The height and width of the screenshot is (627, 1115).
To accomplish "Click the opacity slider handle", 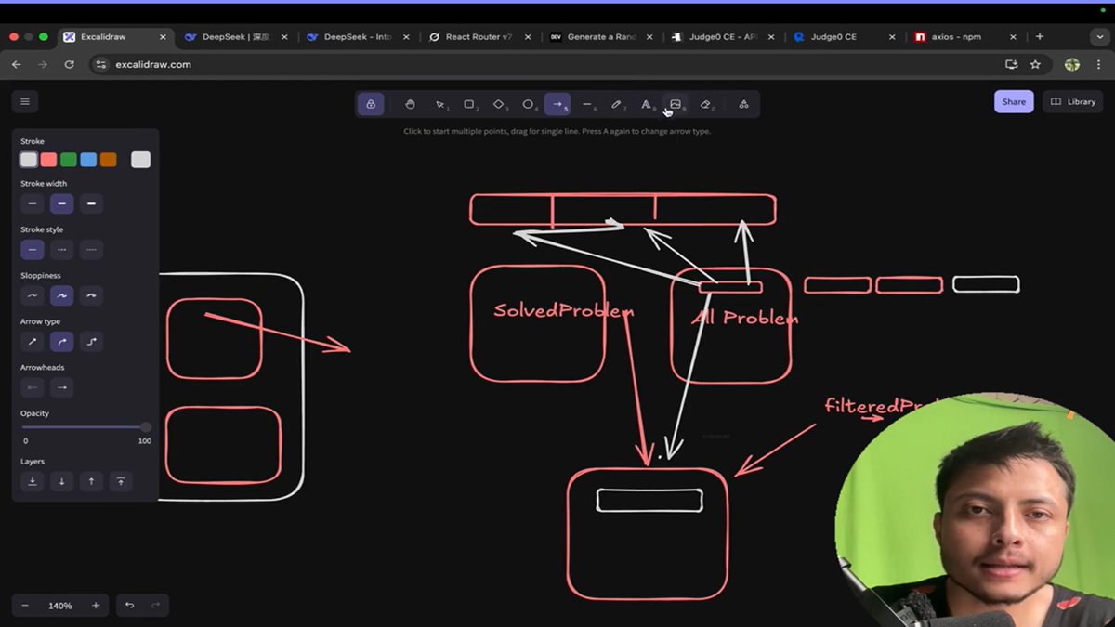I will (146, 427).
